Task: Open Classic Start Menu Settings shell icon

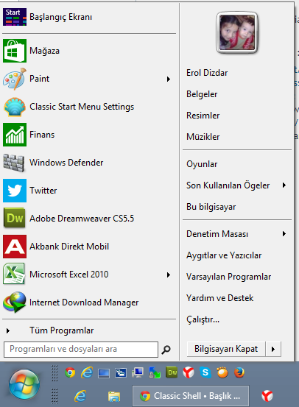Action: (15, 107)
